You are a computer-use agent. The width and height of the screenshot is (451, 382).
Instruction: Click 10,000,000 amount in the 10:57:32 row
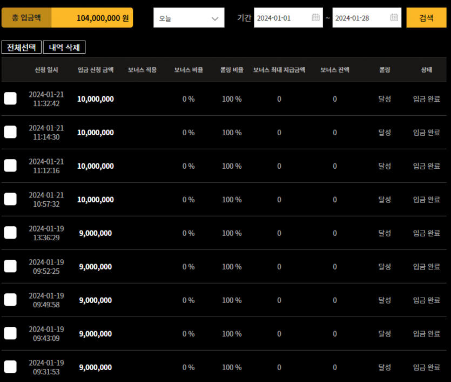click(96, 200)
